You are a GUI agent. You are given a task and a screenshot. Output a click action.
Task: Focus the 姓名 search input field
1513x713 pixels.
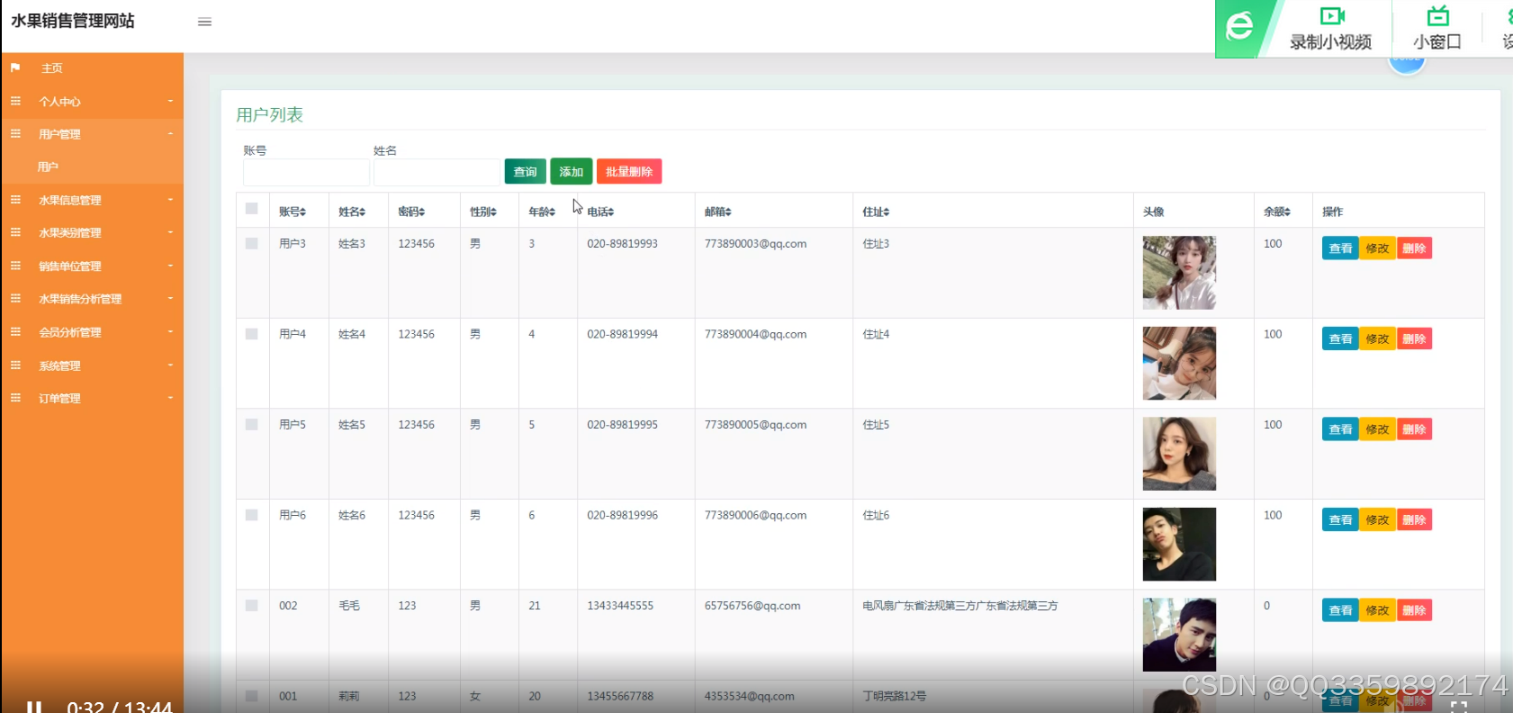tap(437, 172)
